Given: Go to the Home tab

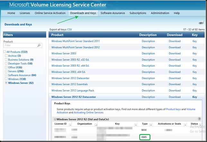Looking at the screenshot, I should pos(11,13).
